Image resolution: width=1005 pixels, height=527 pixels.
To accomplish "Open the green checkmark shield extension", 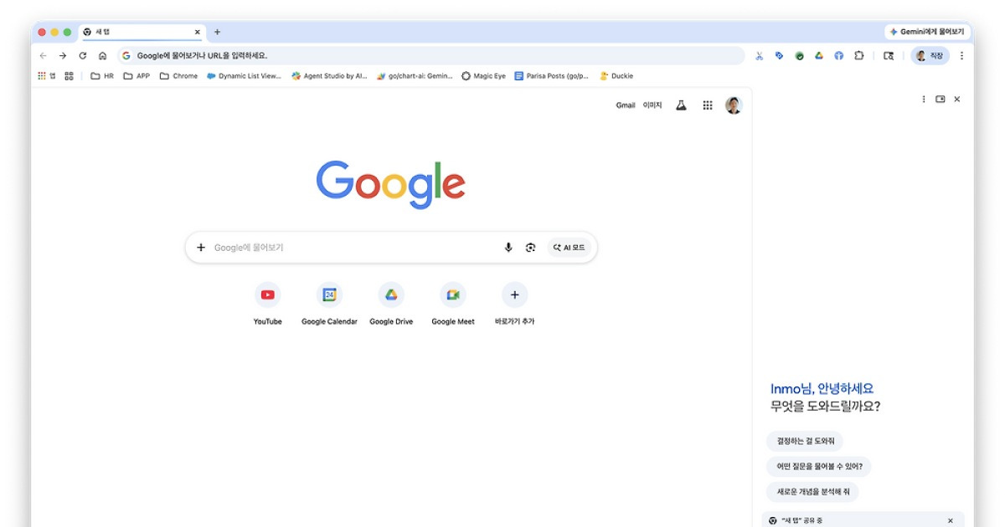I will [799, 56].
